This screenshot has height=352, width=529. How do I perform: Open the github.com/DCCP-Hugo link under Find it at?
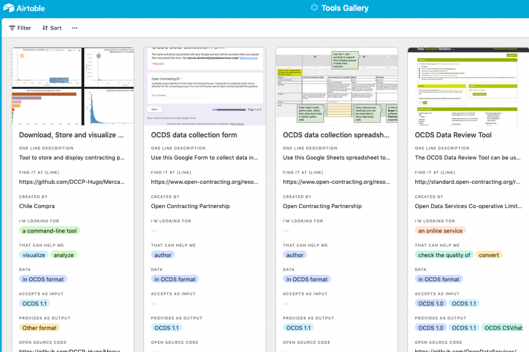72,182
